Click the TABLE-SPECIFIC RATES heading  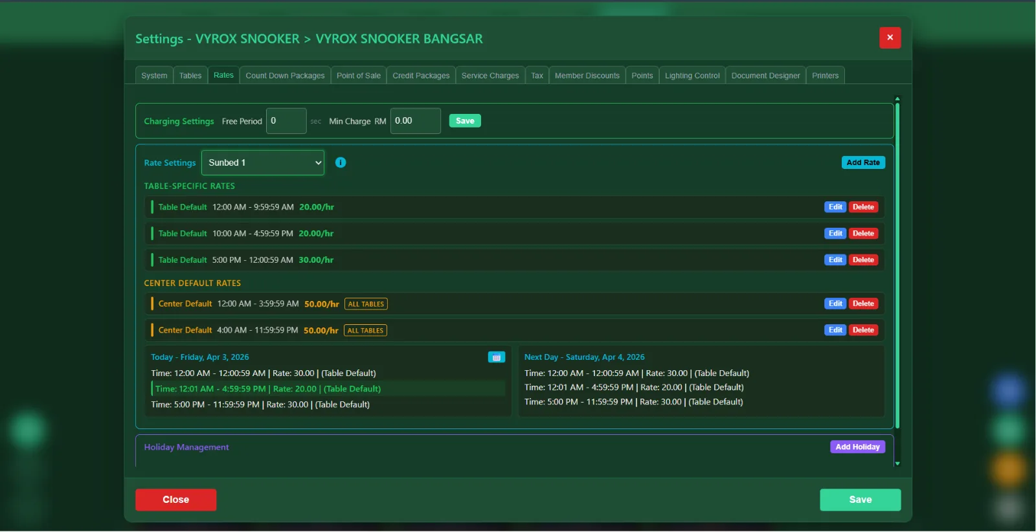(x=190, y=186)
